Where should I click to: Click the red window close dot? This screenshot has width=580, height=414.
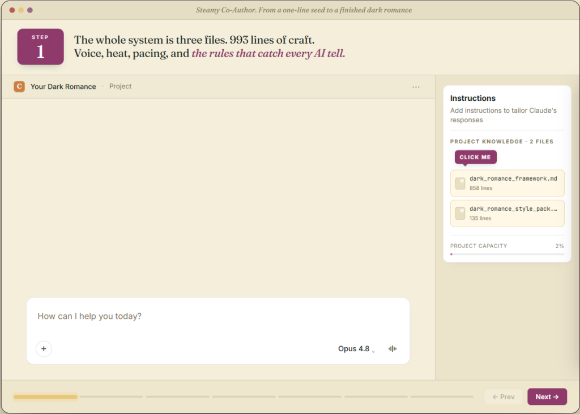pos(12,10)
